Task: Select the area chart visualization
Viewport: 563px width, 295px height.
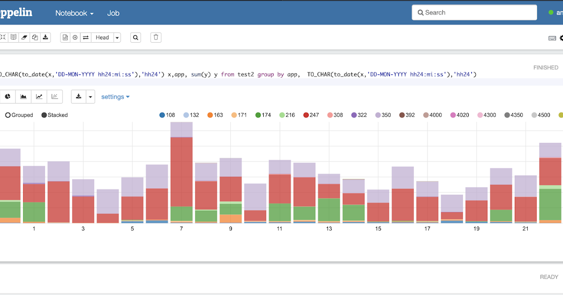Action: [x=23, y=96]
